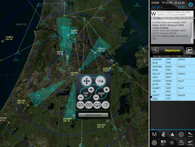195x147 pixels.
Task: Click the weather radar cloud icon
Action: click(x=163, y=134)
